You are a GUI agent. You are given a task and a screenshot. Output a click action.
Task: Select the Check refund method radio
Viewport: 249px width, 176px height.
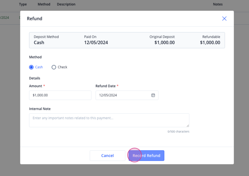pyautogui.click(x=54, y=67)
